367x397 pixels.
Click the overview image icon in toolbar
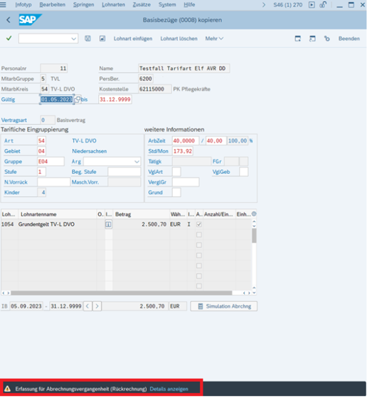[102, 39]
